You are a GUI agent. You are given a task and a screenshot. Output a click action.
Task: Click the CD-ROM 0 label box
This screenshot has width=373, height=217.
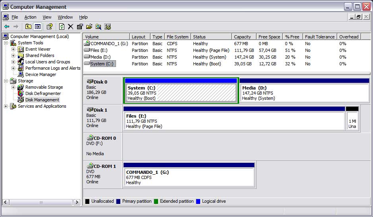point(103,147)
